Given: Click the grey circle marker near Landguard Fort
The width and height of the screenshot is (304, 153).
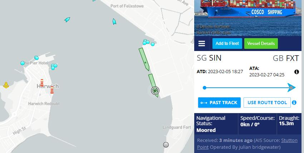Looking at the screenshot, I should coord(166,145).
